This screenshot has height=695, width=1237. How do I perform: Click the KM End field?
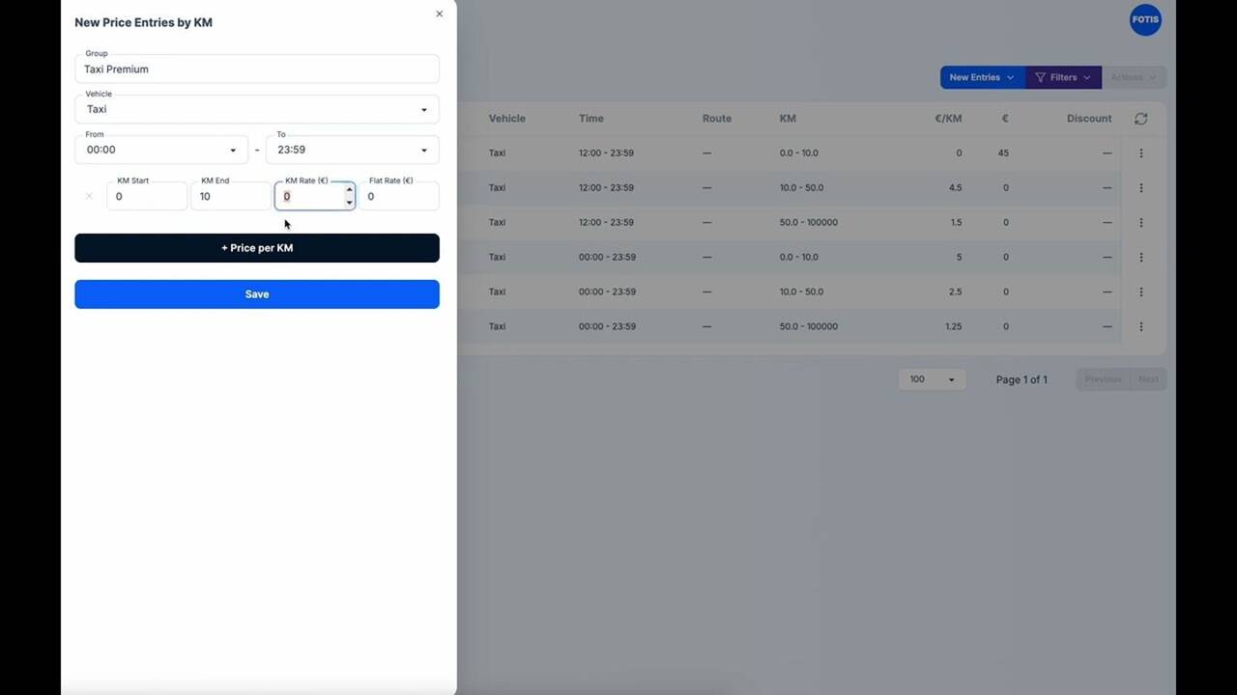coord(231,196)
